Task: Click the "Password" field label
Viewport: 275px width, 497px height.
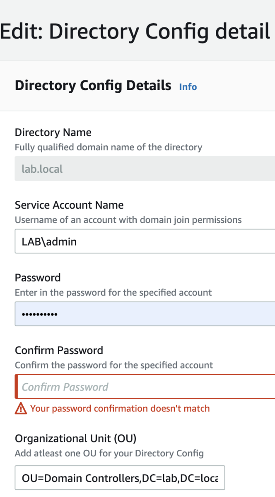Action: [38, 277]
